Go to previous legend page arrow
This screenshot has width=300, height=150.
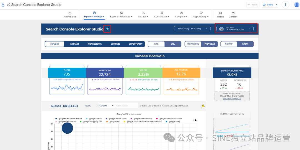[193, 120]
